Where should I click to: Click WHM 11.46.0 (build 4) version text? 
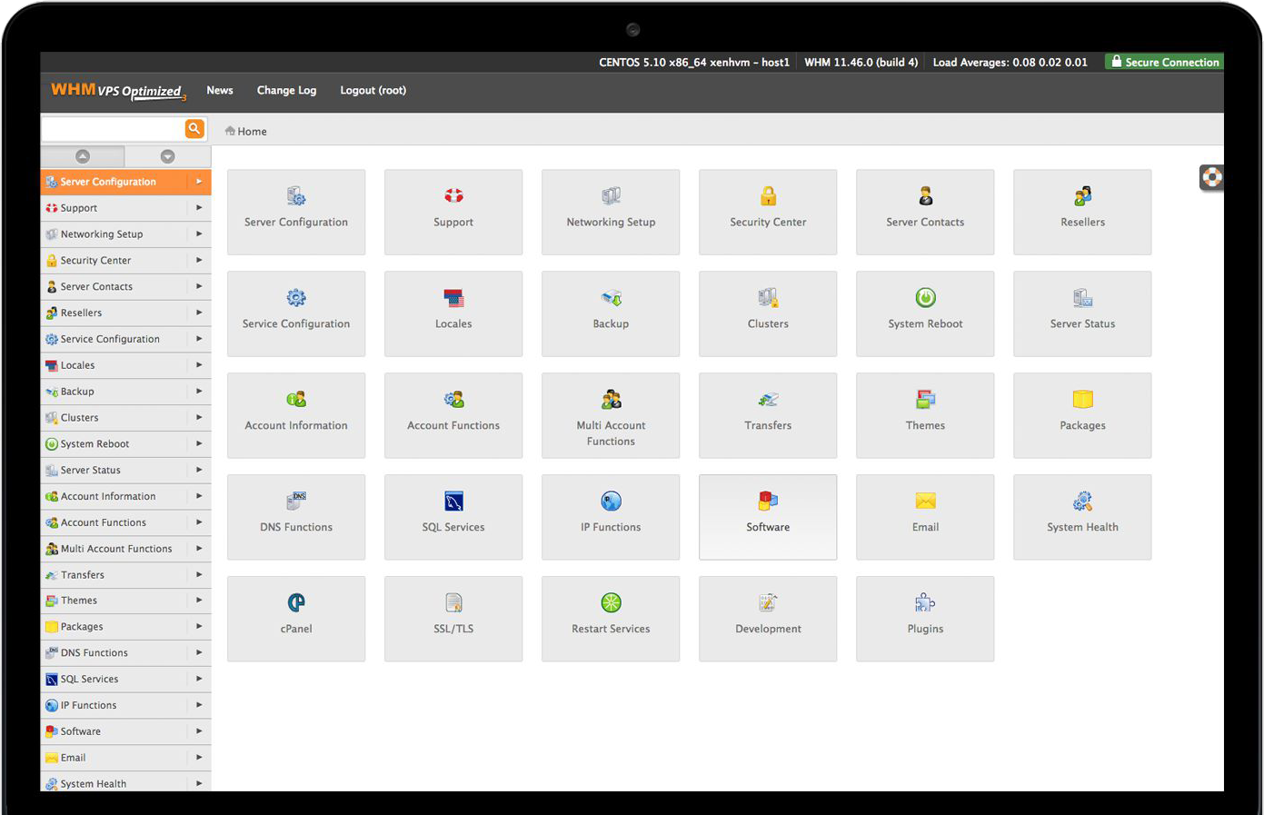pyautogui.click(x=861, y=63)
